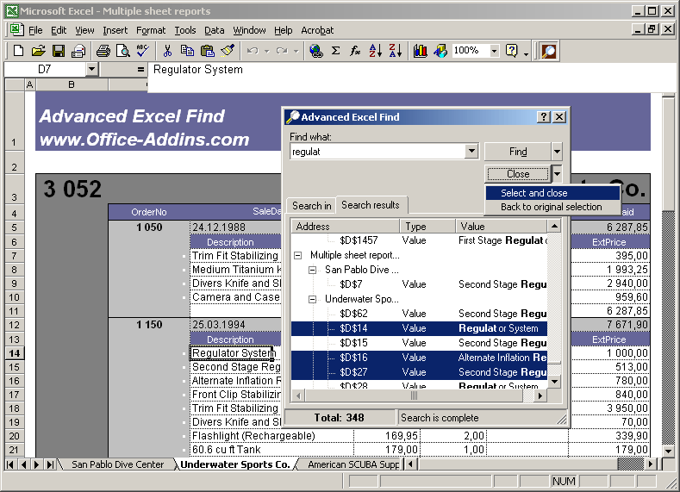Click the Address column header
The image size is (680, 492).
click(x=346, y=227)
